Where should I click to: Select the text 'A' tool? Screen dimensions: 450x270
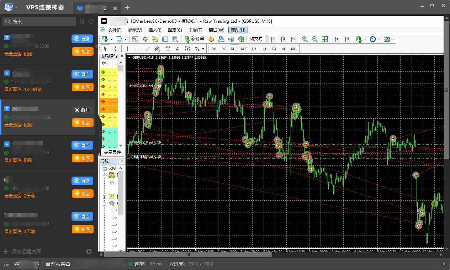coord(178,49)
